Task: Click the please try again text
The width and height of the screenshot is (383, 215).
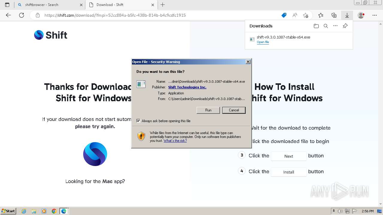Action: click(x=95, y=127)
